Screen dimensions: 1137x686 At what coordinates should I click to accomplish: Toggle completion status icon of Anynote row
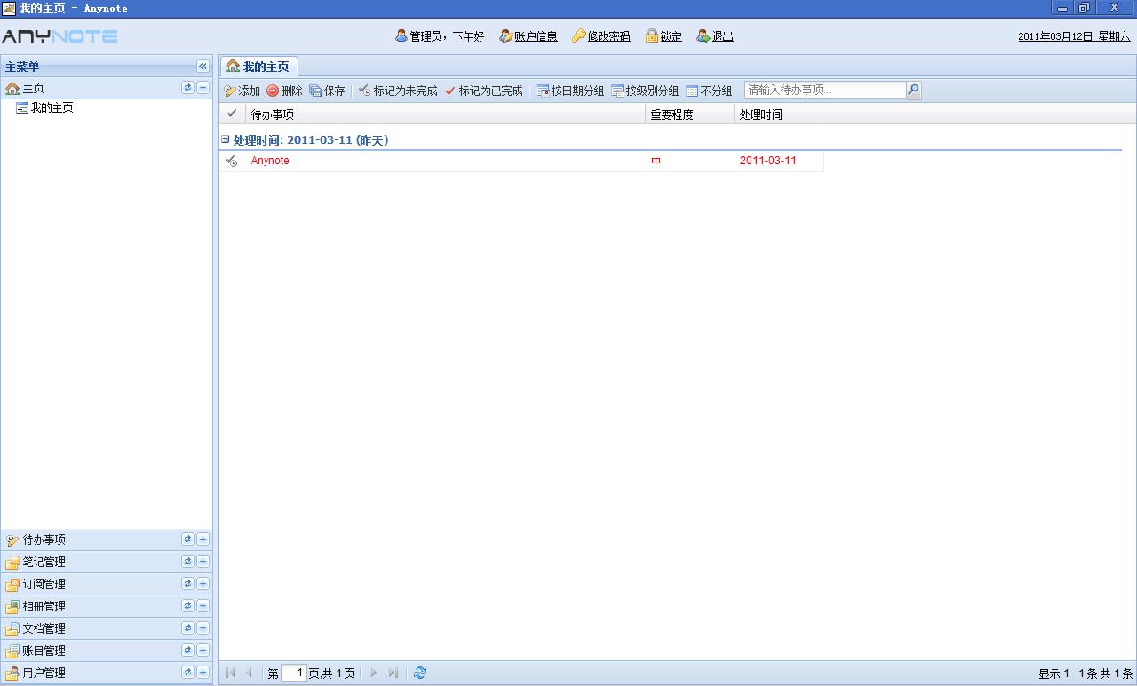coord(232,161)
